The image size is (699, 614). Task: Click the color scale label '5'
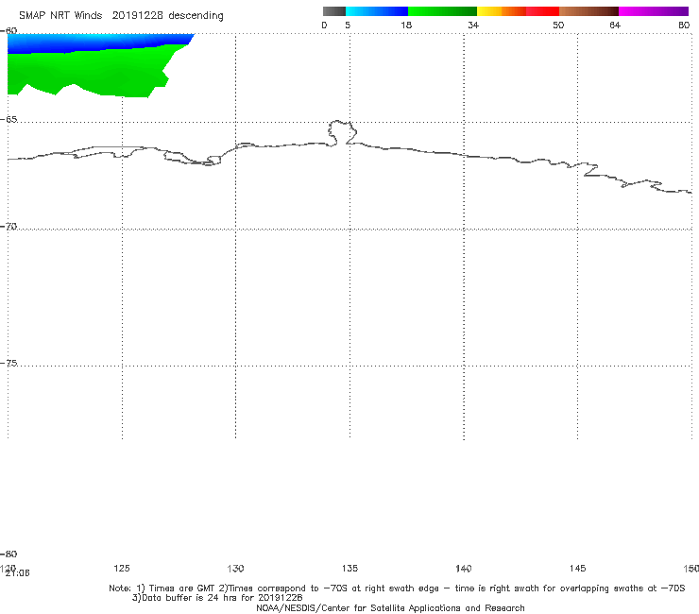click(348, 26)
